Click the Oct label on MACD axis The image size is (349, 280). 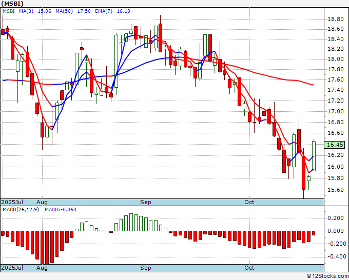point(249,268)
